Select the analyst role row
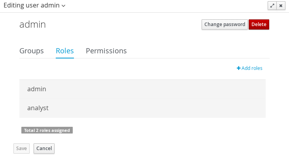 tap(142, 108)
